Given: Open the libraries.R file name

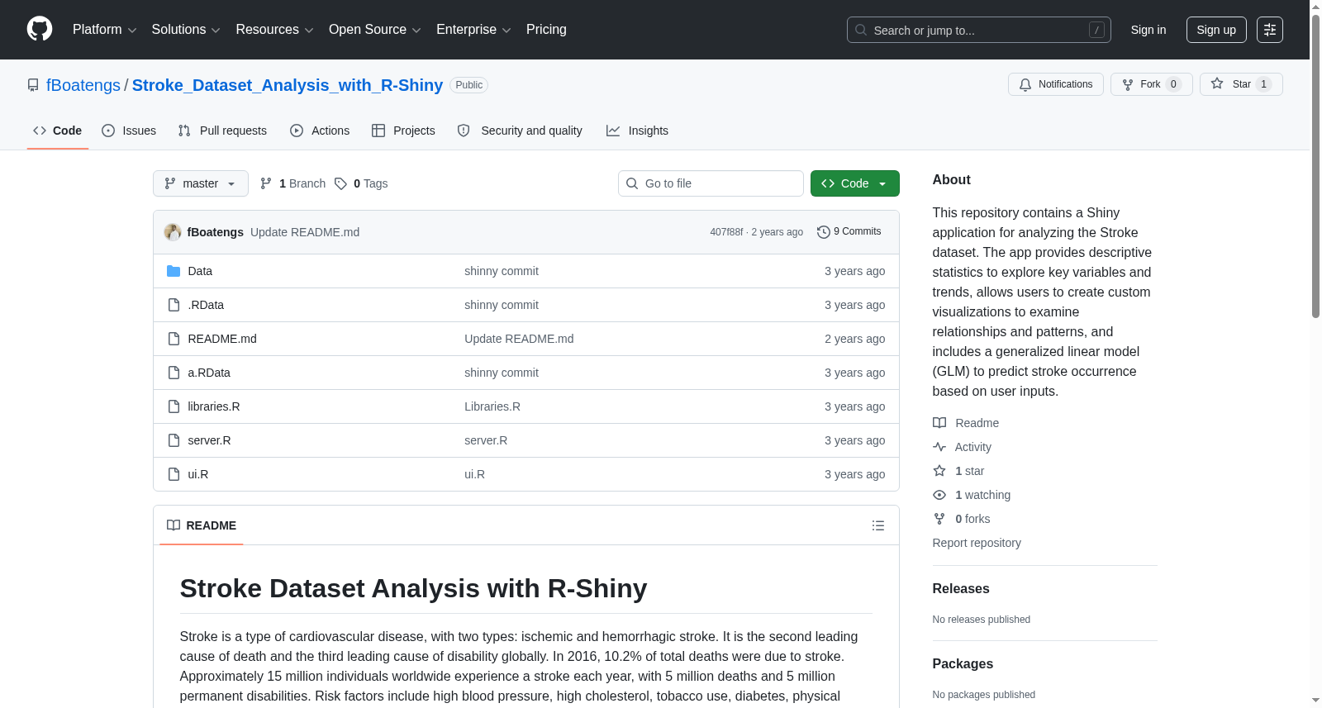Looking at the screenshot, I should 214,406.
